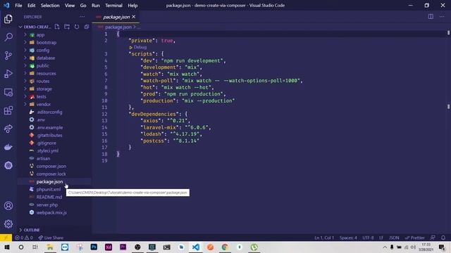Open the Terminal menu
Image resolution: width=451 pixels, height=253 pixels.
[113, 6]
